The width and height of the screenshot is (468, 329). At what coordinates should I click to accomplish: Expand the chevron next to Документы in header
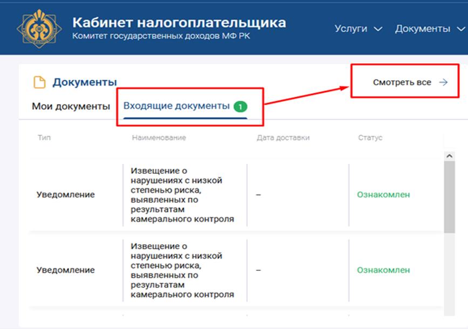460,29
